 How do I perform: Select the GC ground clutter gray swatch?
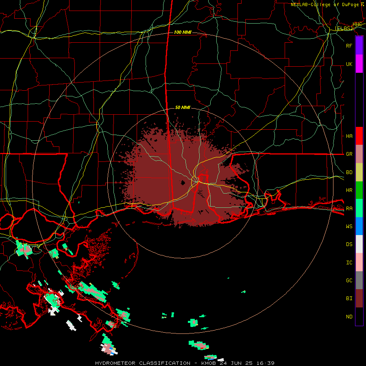(x=359, y=280)
